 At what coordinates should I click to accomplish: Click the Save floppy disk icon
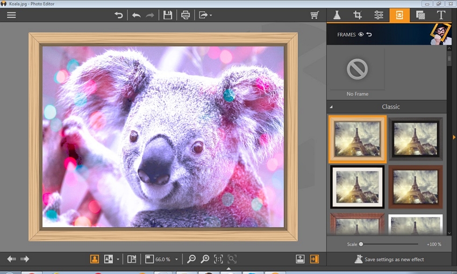coord(168,15)
